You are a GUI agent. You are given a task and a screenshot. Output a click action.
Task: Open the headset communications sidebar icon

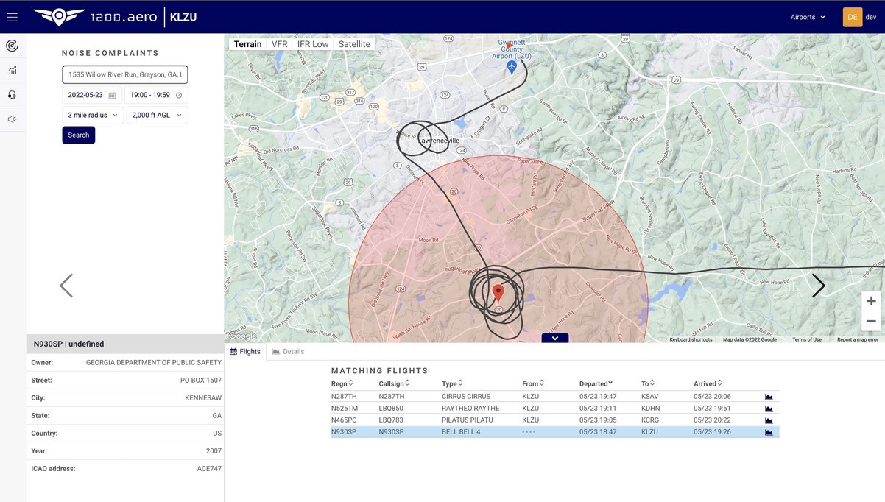[12, 94]
